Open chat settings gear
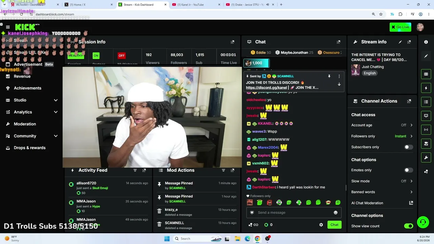This screenshot has height=244, width=434. tap(321, 225)
